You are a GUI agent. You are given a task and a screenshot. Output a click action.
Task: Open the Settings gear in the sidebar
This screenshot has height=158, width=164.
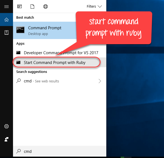click(x=7, y=126)
